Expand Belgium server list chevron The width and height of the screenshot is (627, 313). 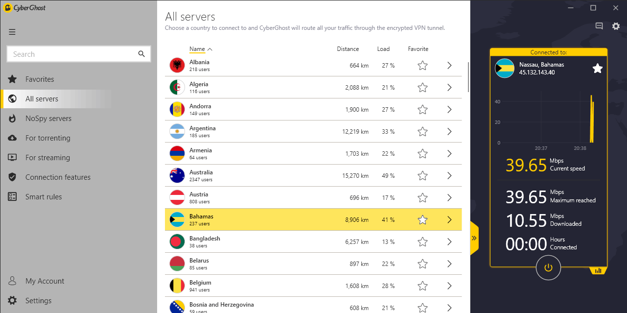449,286
